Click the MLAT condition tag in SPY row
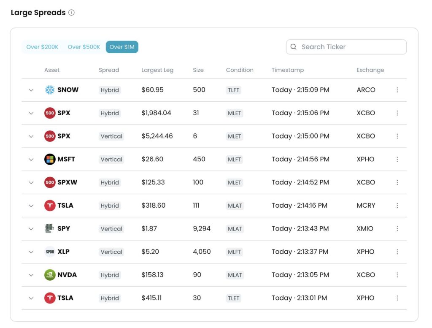The height and width of the screenshot is (328, 432). coord(235,229)
